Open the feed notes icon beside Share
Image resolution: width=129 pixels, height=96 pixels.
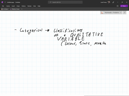point(118,6)
